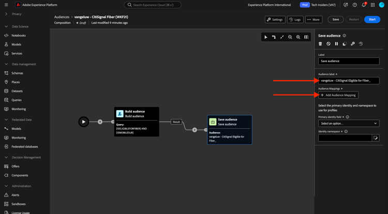Zoom in on the composition canvas
The width and height of the screenshot is (388, 214).
(x=298, y=37)
